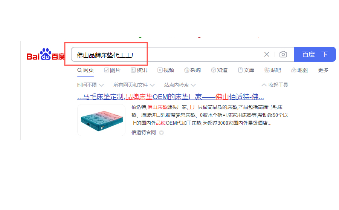Clear search text with the X icon
The height and width of the screenshot is (210, 339).
coord(267,54)
